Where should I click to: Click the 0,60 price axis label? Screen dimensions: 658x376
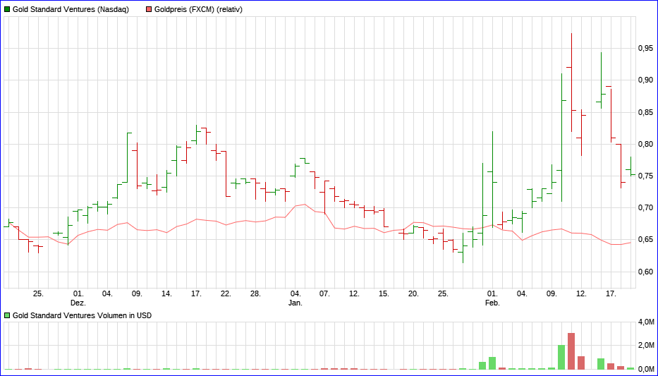tap(645, 272)
